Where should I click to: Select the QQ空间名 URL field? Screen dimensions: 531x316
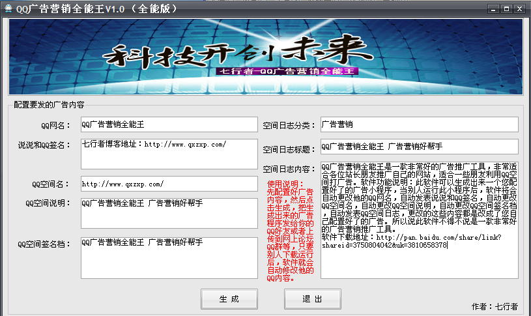(x=169, y=184)
